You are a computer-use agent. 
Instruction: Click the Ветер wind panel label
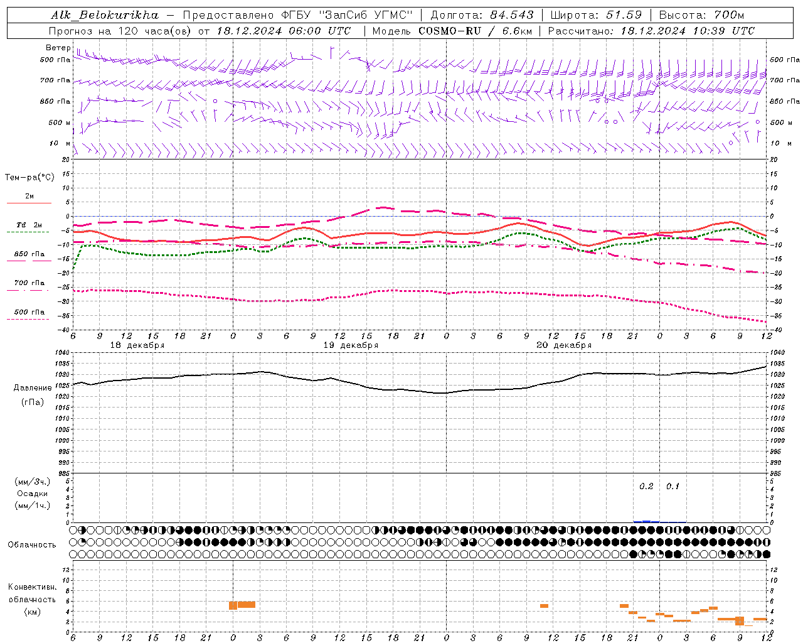pos(58,48)
